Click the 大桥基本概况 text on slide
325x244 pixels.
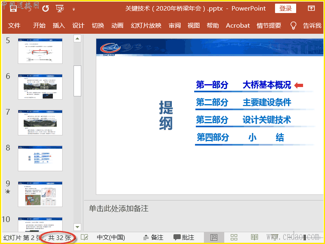(x=267, y=85)
